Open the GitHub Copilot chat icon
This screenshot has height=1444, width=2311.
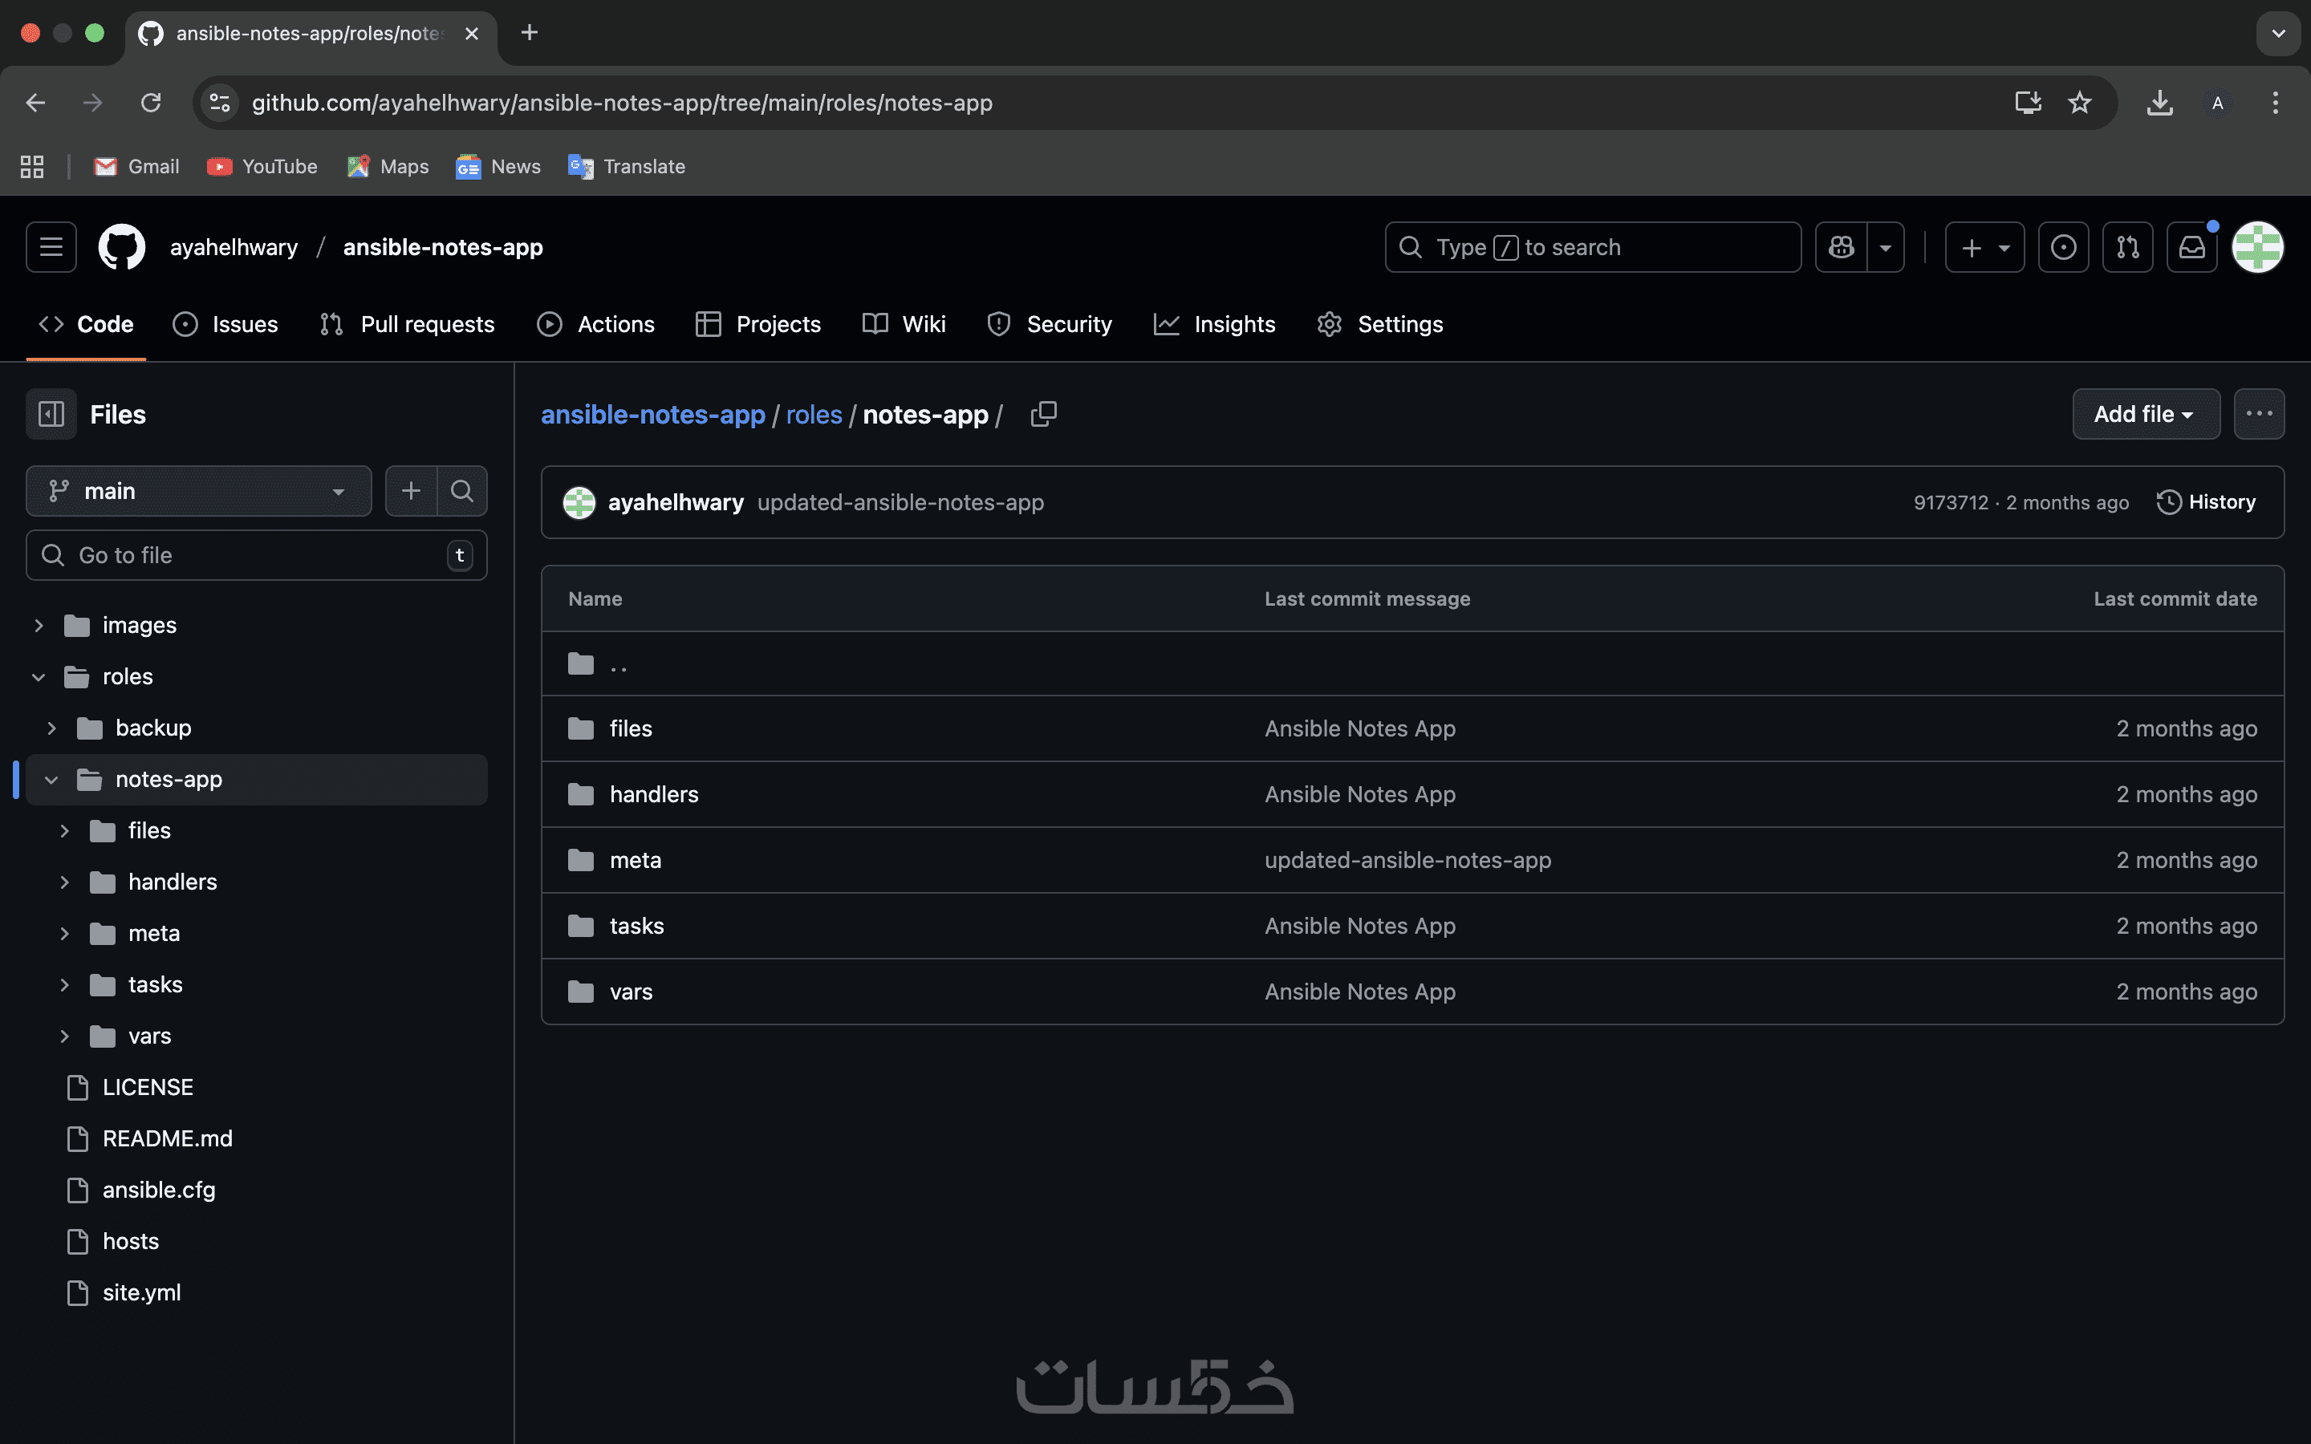click(x=1840, y=247)
